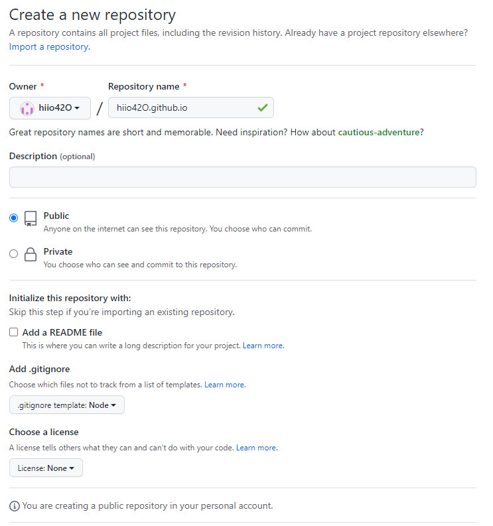Open the .gitignore template Node dropdown
The width and height of the screenshot is (493, 526).
(67, 405)
